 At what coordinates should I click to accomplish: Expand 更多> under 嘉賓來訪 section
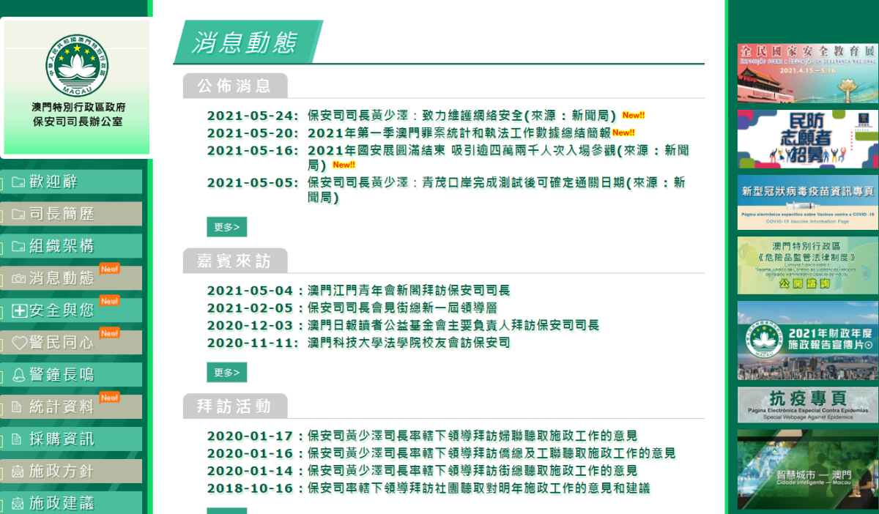click(x=226, y=373)
